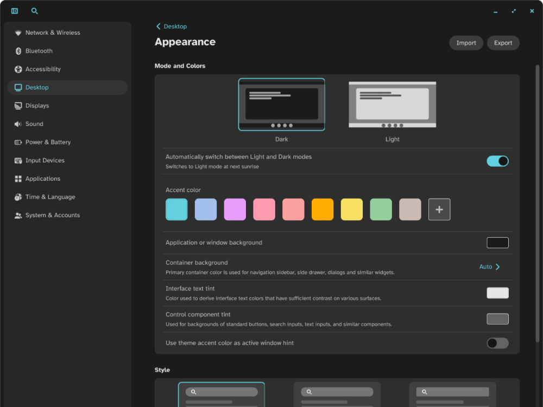Screen dimensions: 543x407
Task: Pick the beige accent color
Action: (x=410, y=209)
